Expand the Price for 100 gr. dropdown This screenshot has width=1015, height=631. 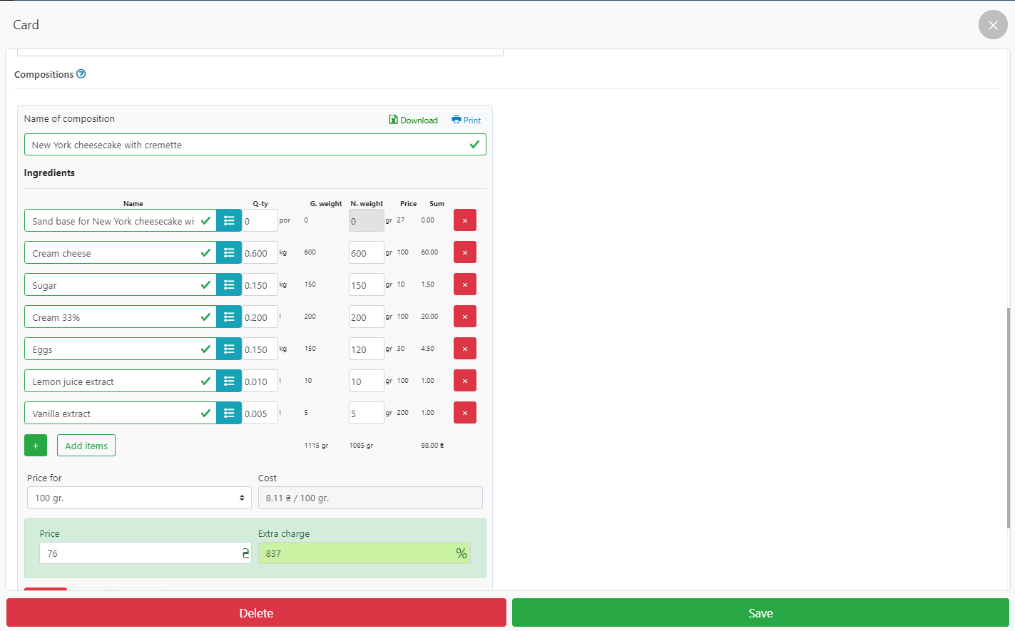(x=139, y=498)
